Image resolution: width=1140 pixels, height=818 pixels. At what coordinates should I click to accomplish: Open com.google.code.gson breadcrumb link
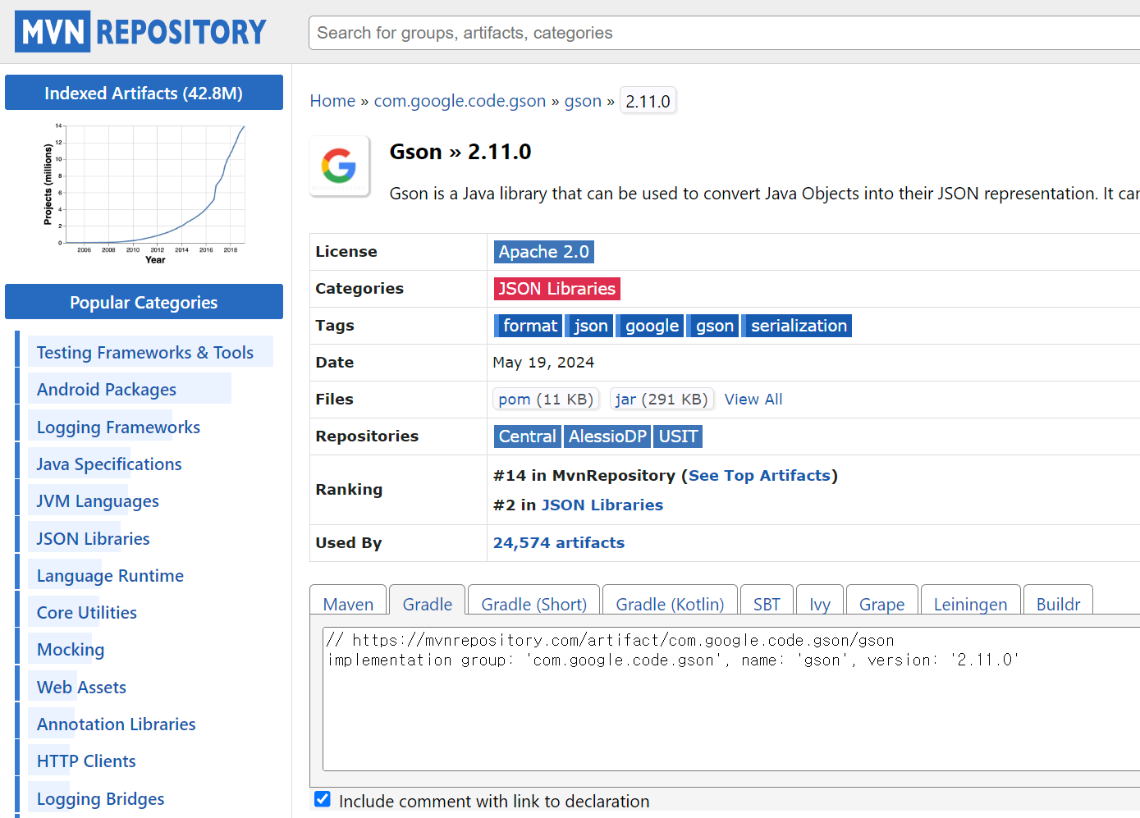[x=460, y=101]
